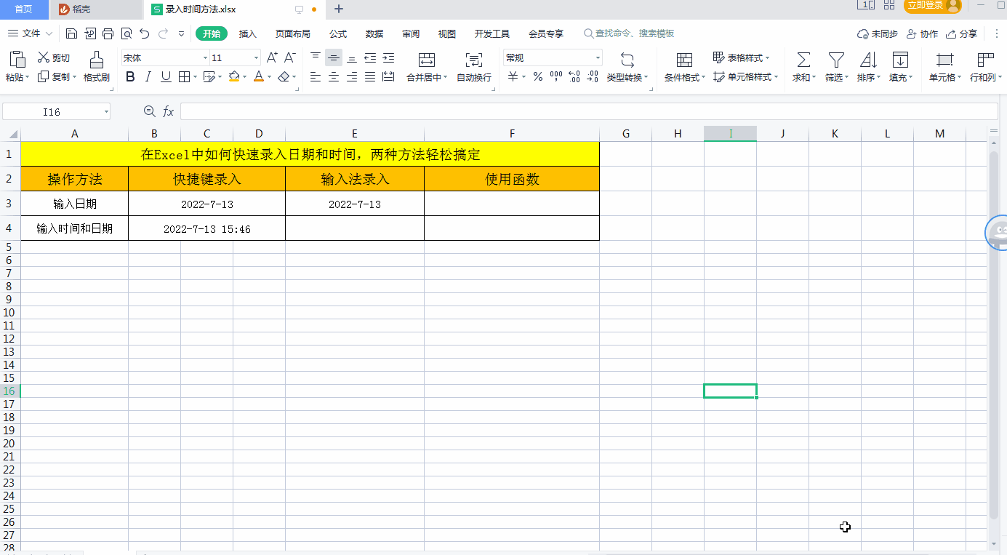
Task: Click Wrap Text (自动换行) icon
Action: 474,60
